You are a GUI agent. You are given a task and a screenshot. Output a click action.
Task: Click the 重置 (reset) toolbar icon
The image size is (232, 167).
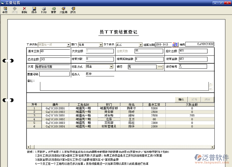[x=53, y=10]
